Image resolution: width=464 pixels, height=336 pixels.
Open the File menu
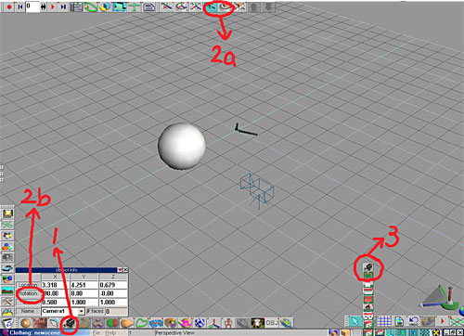pyautogui.click(x=97, y=333)
